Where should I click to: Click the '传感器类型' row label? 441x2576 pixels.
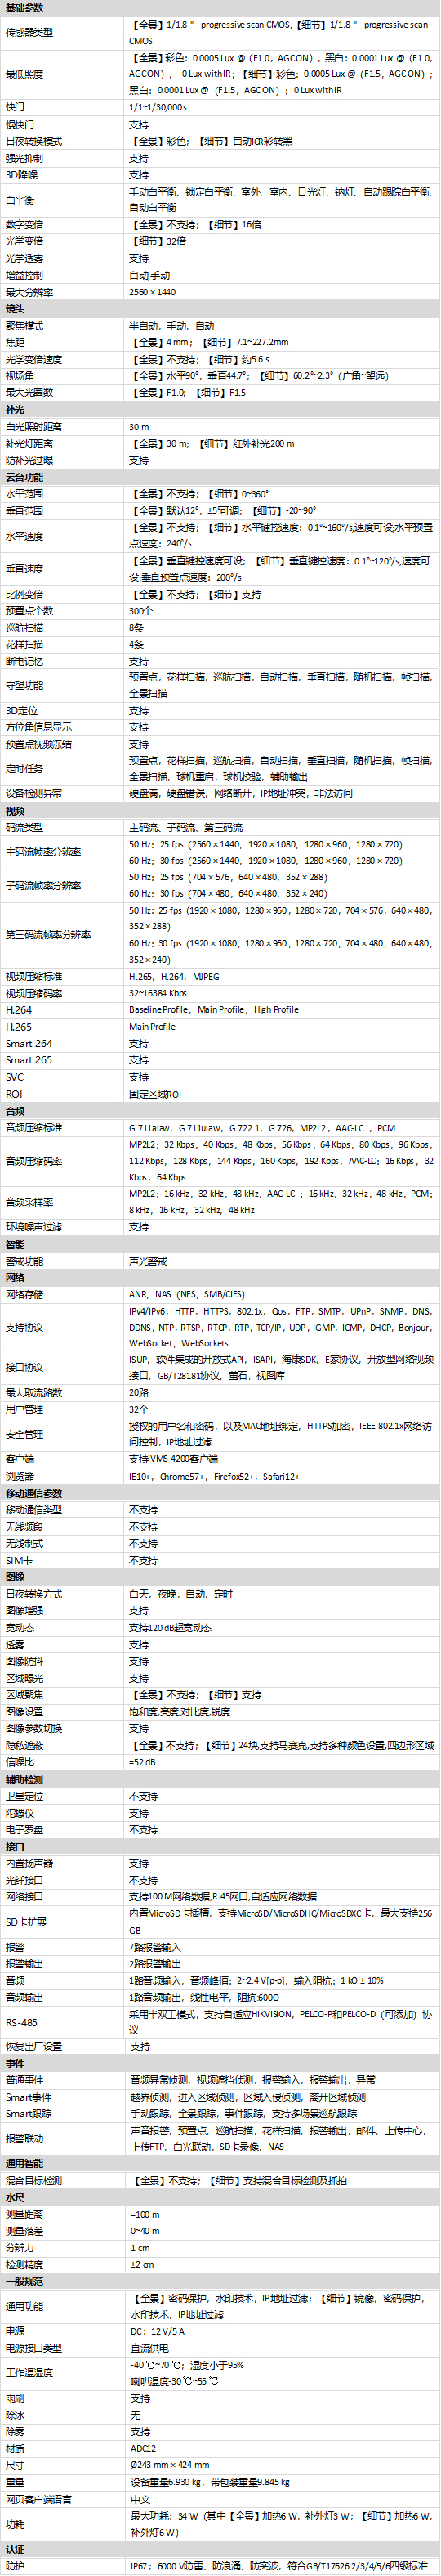point(29,33)
